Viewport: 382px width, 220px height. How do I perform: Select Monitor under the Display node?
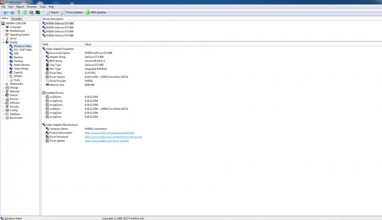18,57
